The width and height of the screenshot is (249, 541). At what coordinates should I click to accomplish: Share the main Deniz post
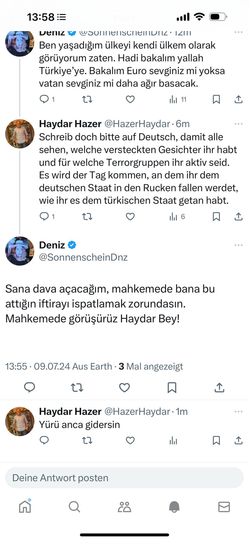click(x=219, y=388)
